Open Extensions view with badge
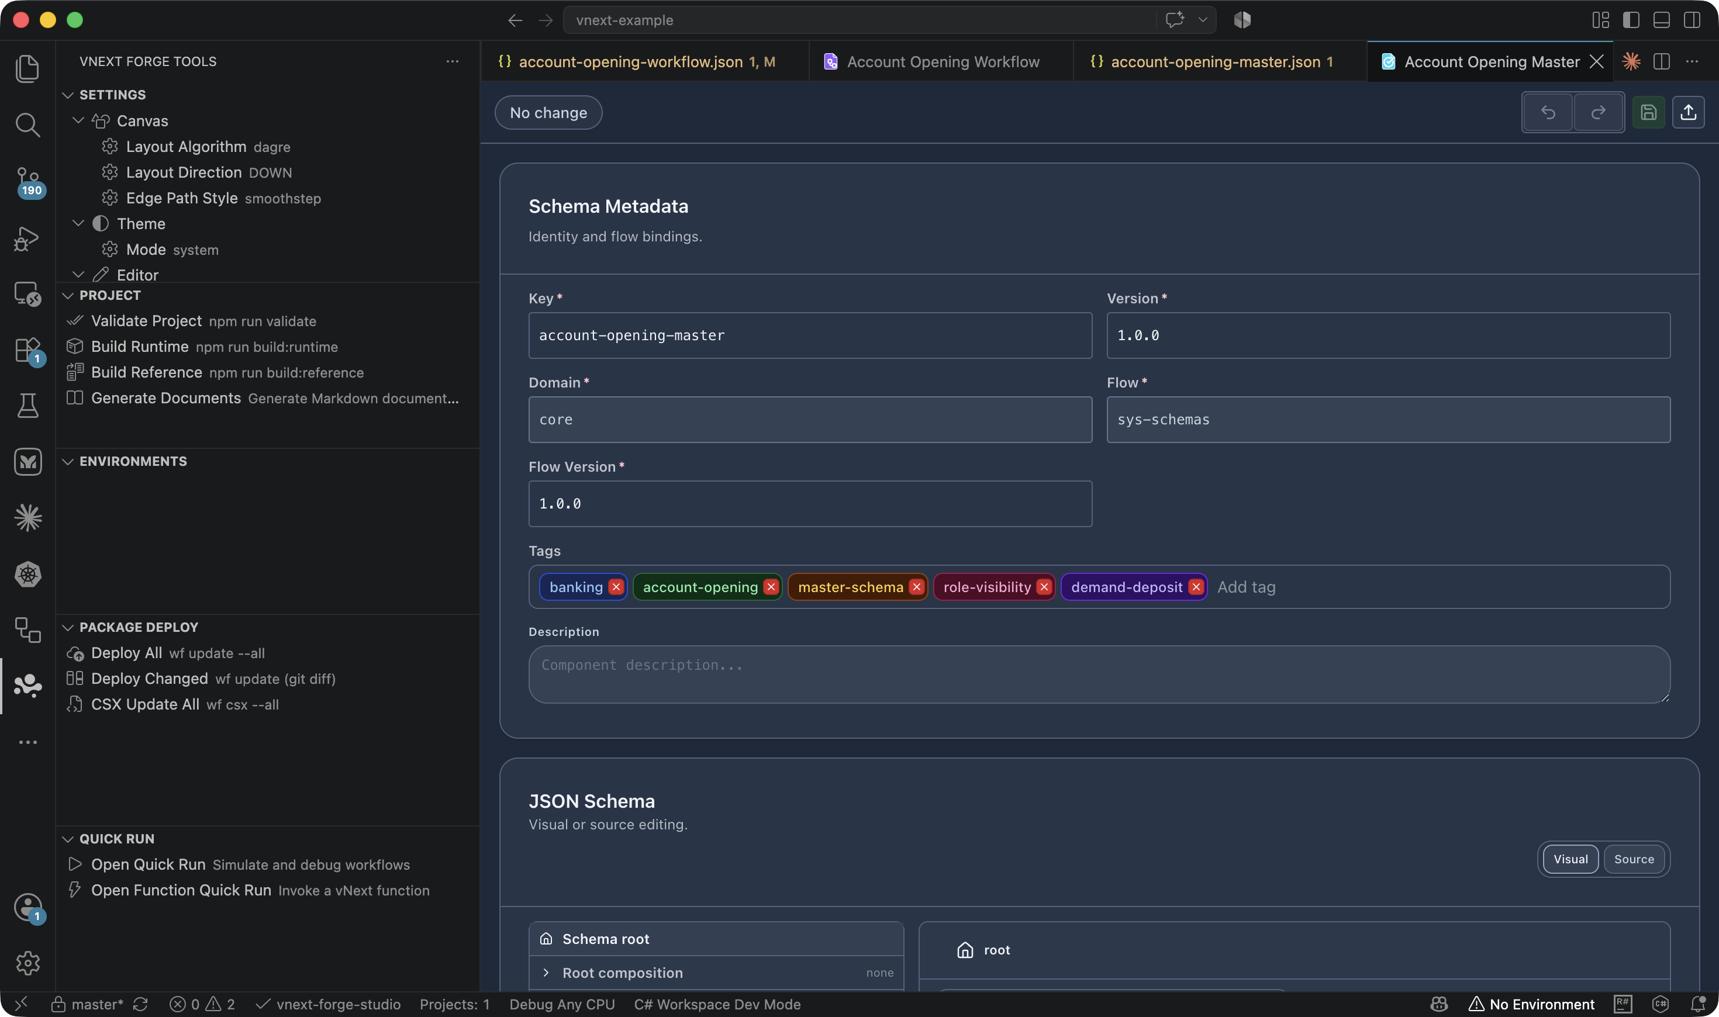Viewport: 1719px width, 1017px height. click(27, 350)
